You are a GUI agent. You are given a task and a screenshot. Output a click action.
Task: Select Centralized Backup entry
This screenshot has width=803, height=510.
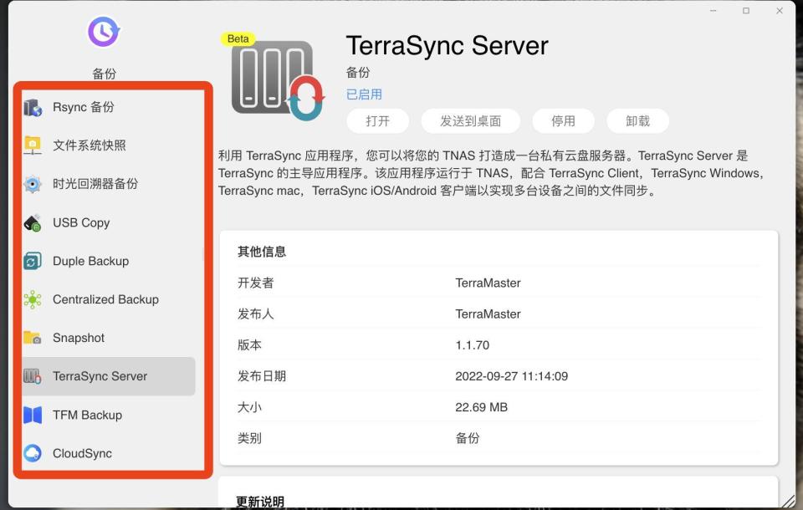point(109,299)
